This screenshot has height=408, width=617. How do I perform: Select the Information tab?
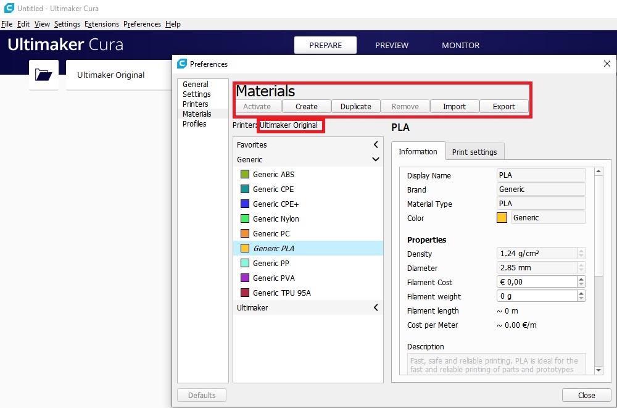418,152
